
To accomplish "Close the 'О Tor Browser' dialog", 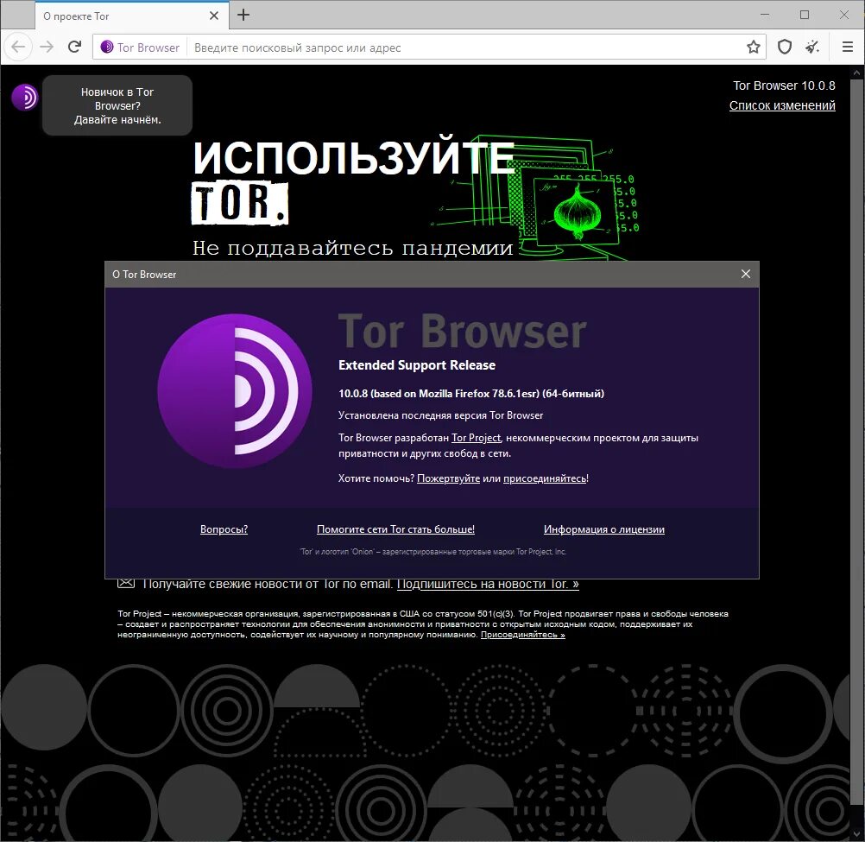I will (x=745, y=274).
